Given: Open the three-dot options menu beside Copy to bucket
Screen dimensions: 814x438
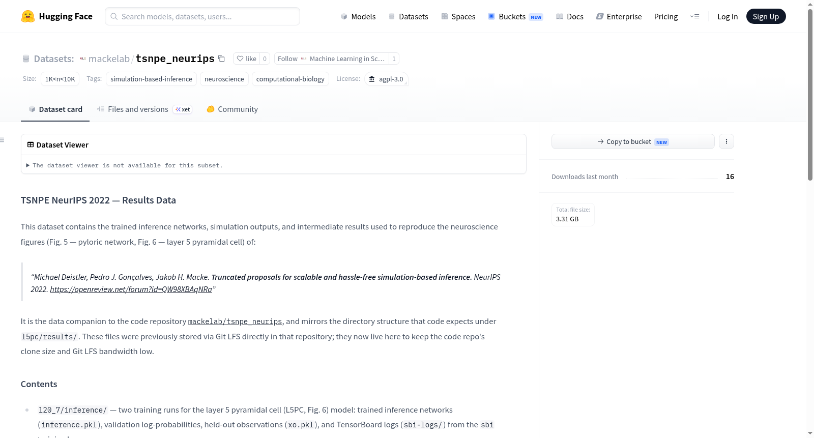Looking at the screenshot, I should click(x=726, y=141).
